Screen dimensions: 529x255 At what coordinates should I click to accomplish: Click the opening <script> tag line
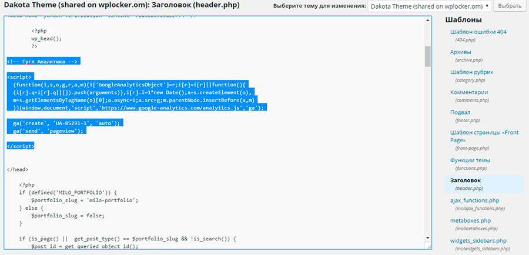pos(21,77)
